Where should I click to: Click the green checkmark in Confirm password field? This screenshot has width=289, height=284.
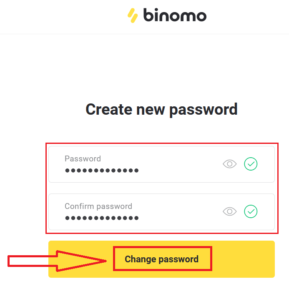pos(251,212)
